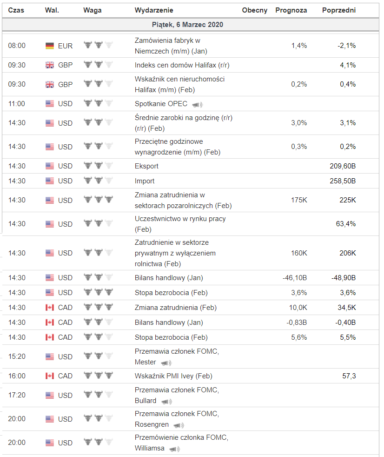Click the Prognoza column header
384x457 pixels.
click(291, 10)
